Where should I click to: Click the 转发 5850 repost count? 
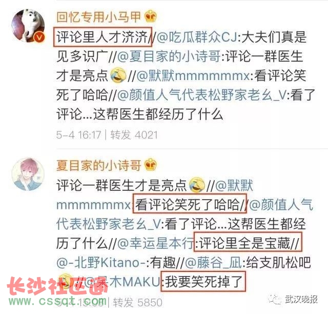click(x=138, y=303)
